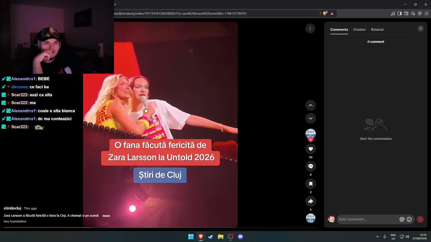Show hidden system tray icons
This screenshot has height=242, width=431.
377,237
